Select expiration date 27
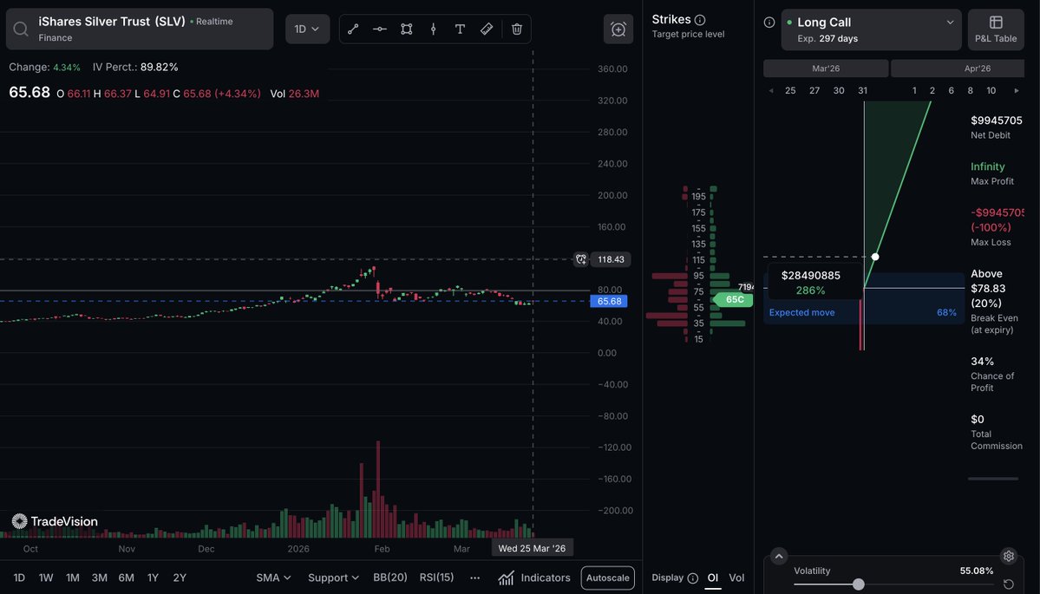 814,90
